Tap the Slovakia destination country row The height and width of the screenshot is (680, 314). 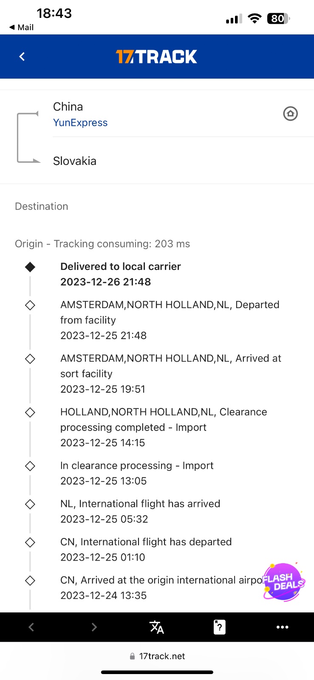click(75, 161)
